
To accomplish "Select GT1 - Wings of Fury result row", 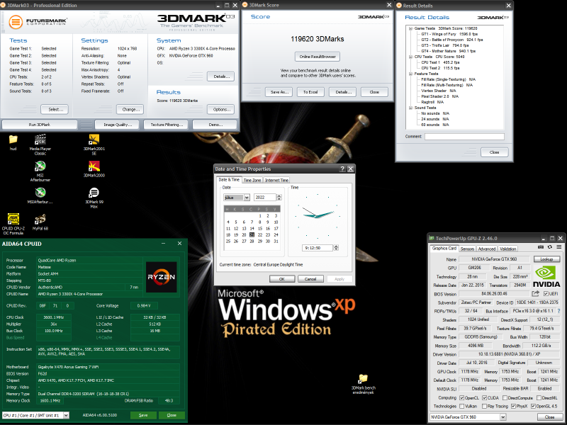I will pyautogui.click(x=449, y=34).
